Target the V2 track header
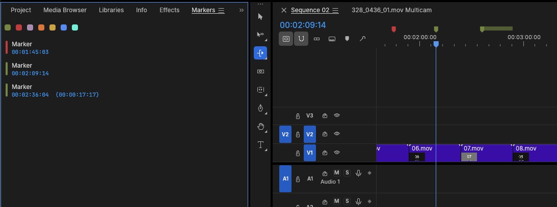 310,134
